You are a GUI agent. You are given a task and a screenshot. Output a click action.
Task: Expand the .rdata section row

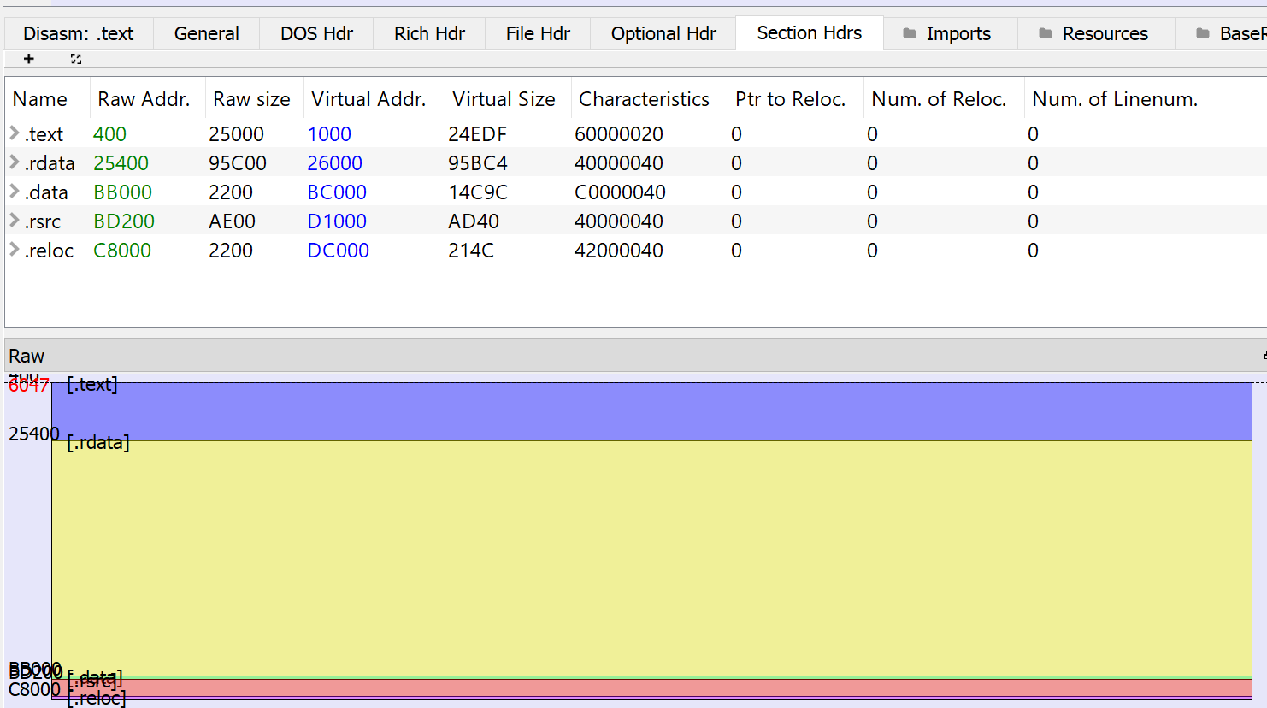15,162
